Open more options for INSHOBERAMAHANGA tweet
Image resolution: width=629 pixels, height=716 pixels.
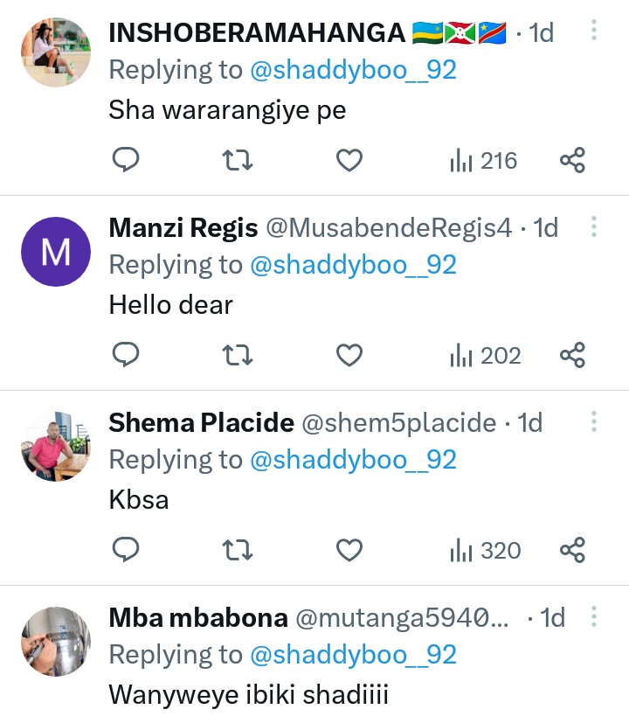point(594,31)
